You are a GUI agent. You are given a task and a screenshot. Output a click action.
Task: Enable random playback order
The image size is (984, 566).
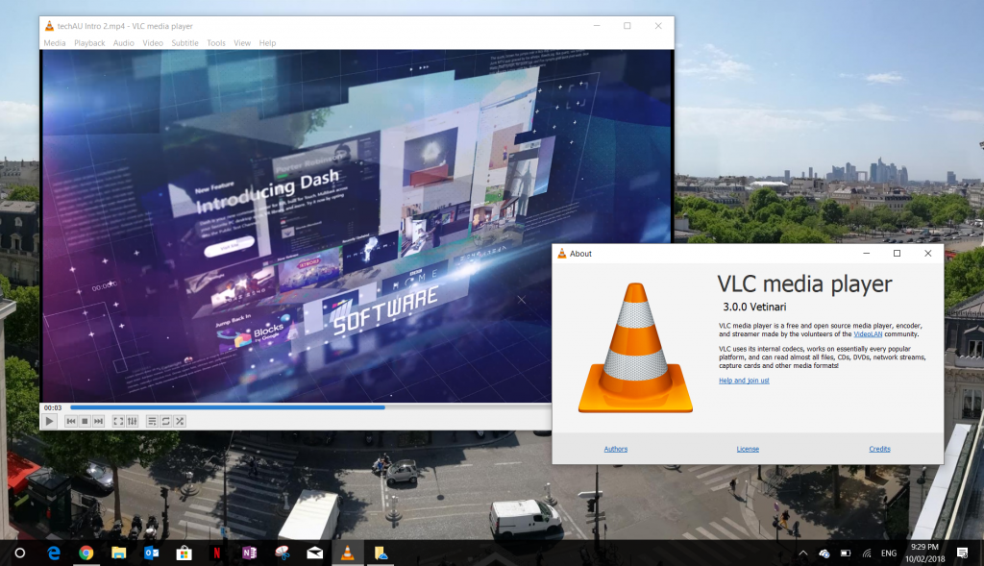180,421
